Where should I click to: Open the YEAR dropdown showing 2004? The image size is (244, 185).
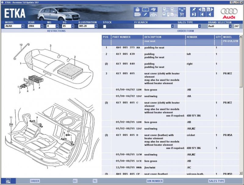(x=41, y=26)
